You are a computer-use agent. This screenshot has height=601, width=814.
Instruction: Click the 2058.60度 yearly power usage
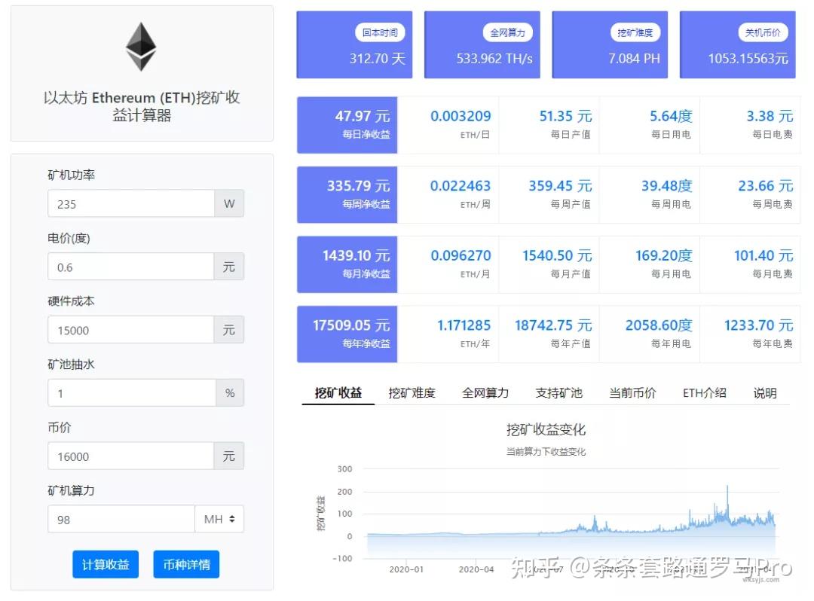click(659, 325)
